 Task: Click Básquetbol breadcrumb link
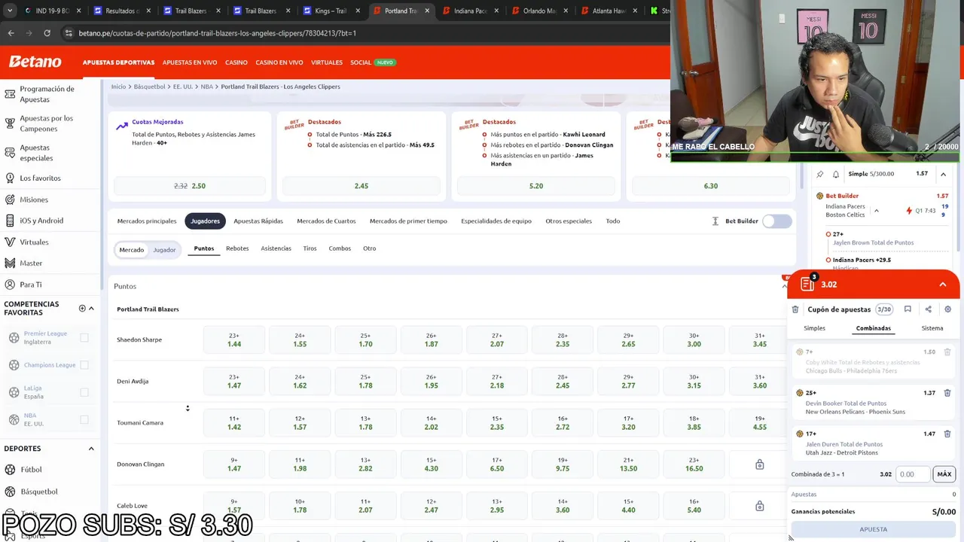tap(149, 87)
